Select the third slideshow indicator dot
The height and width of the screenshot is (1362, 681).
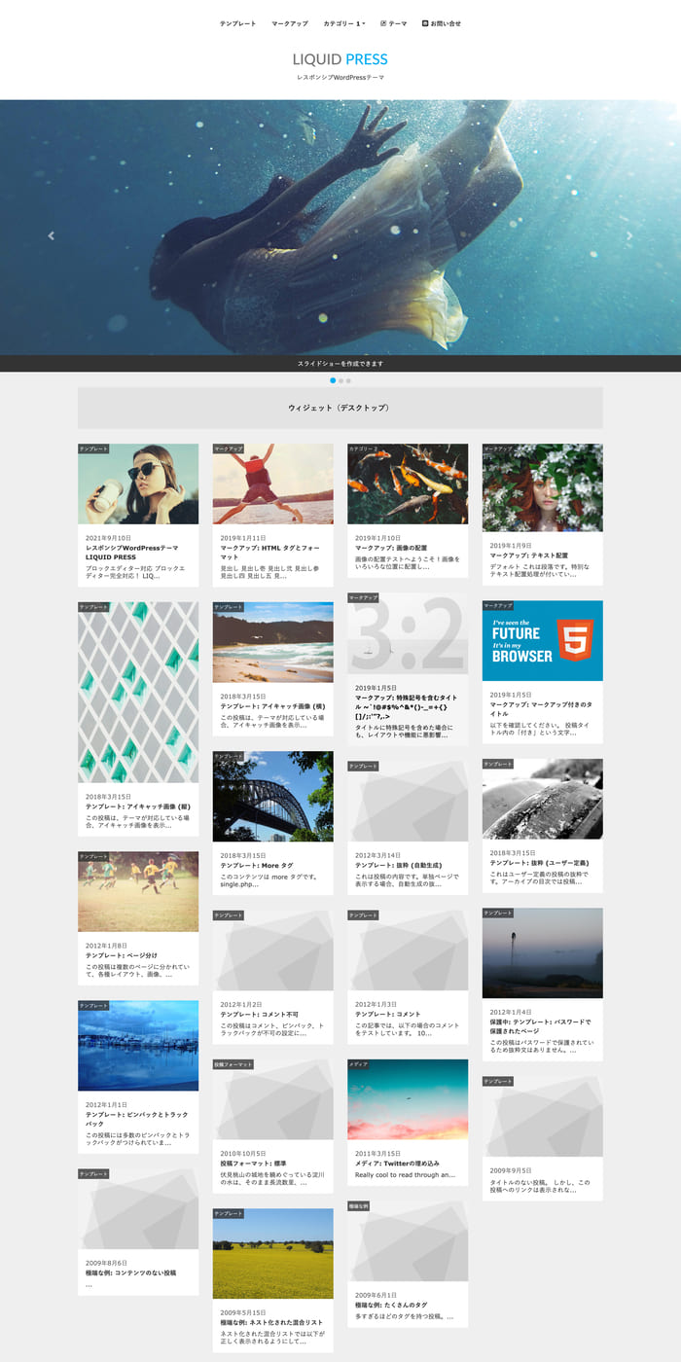click(348, 380)
